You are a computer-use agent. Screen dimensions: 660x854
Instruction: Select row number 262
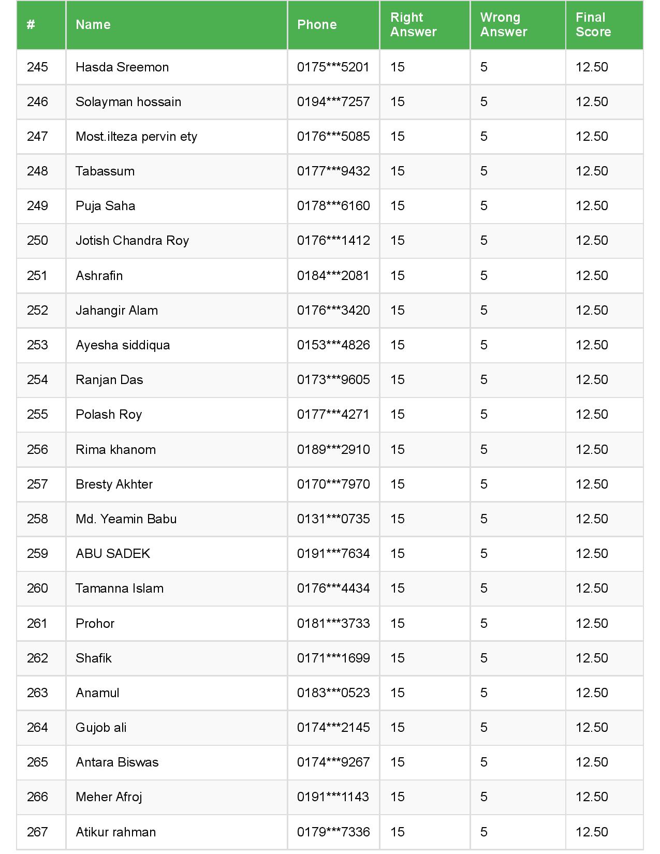click(37, 658)
